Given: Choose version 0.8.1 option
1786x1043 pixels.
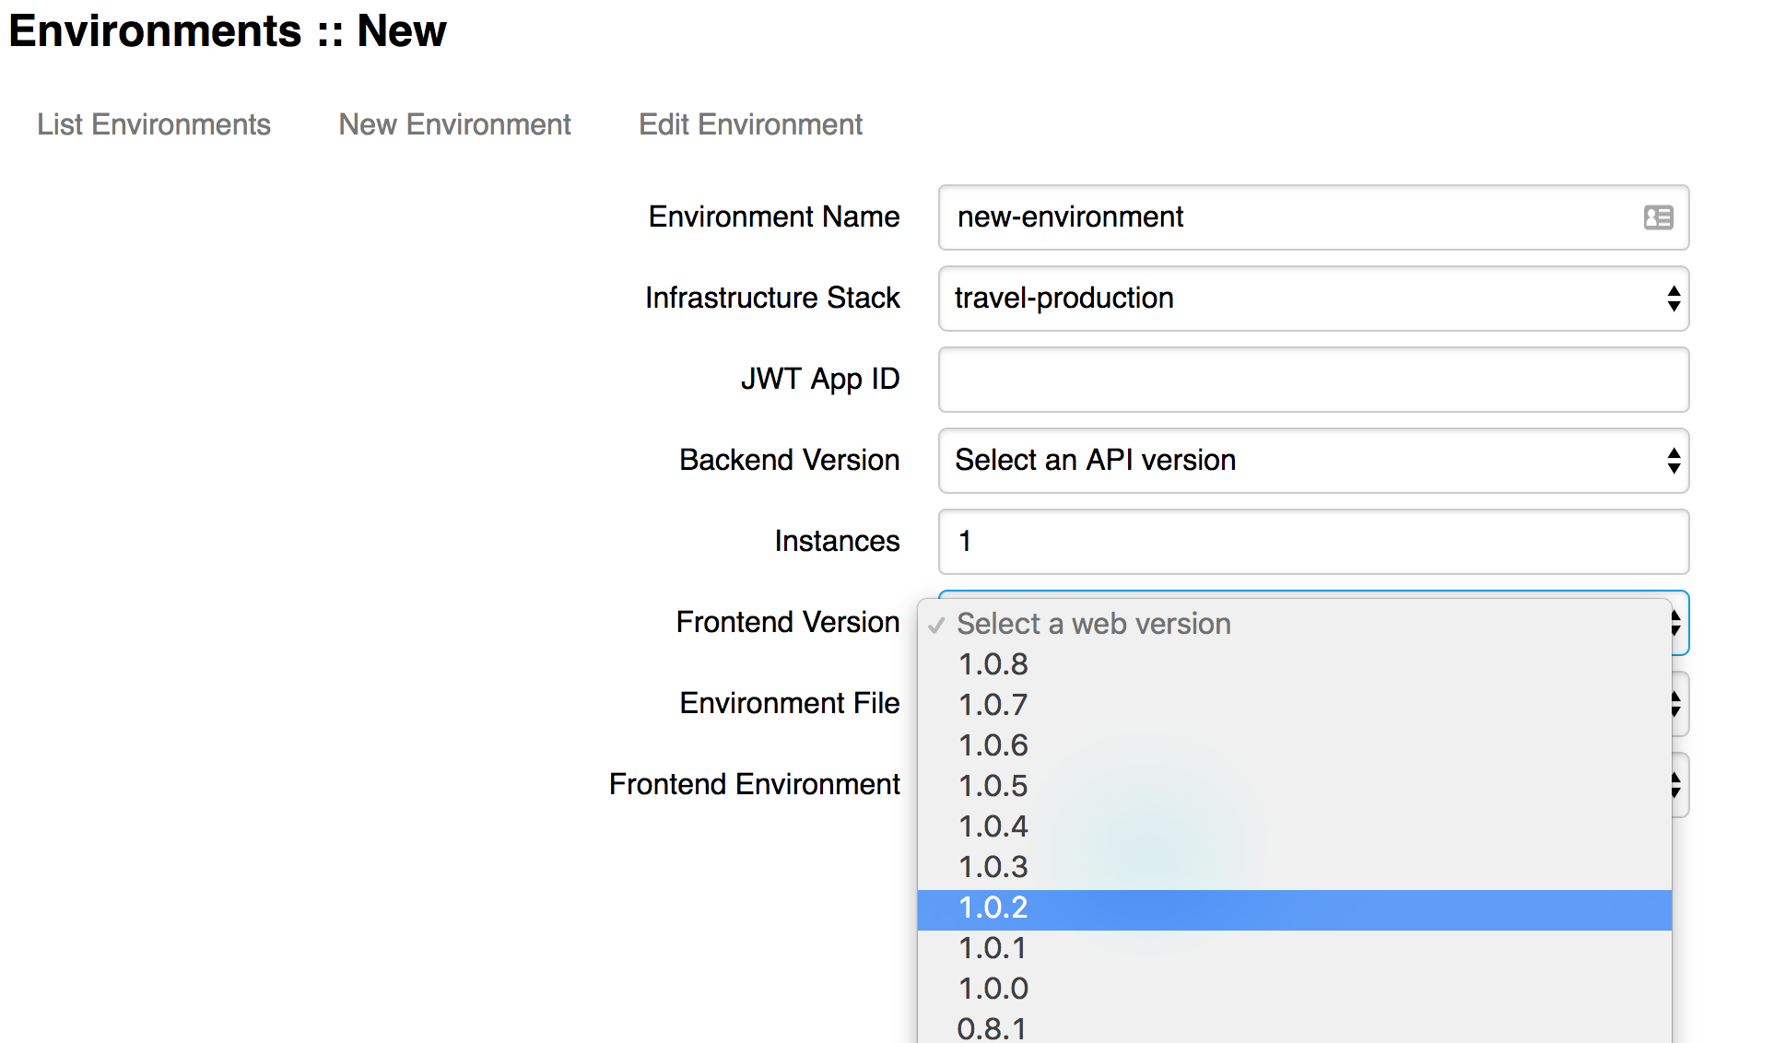Looking at the screenshot, I should [992, 1028].
